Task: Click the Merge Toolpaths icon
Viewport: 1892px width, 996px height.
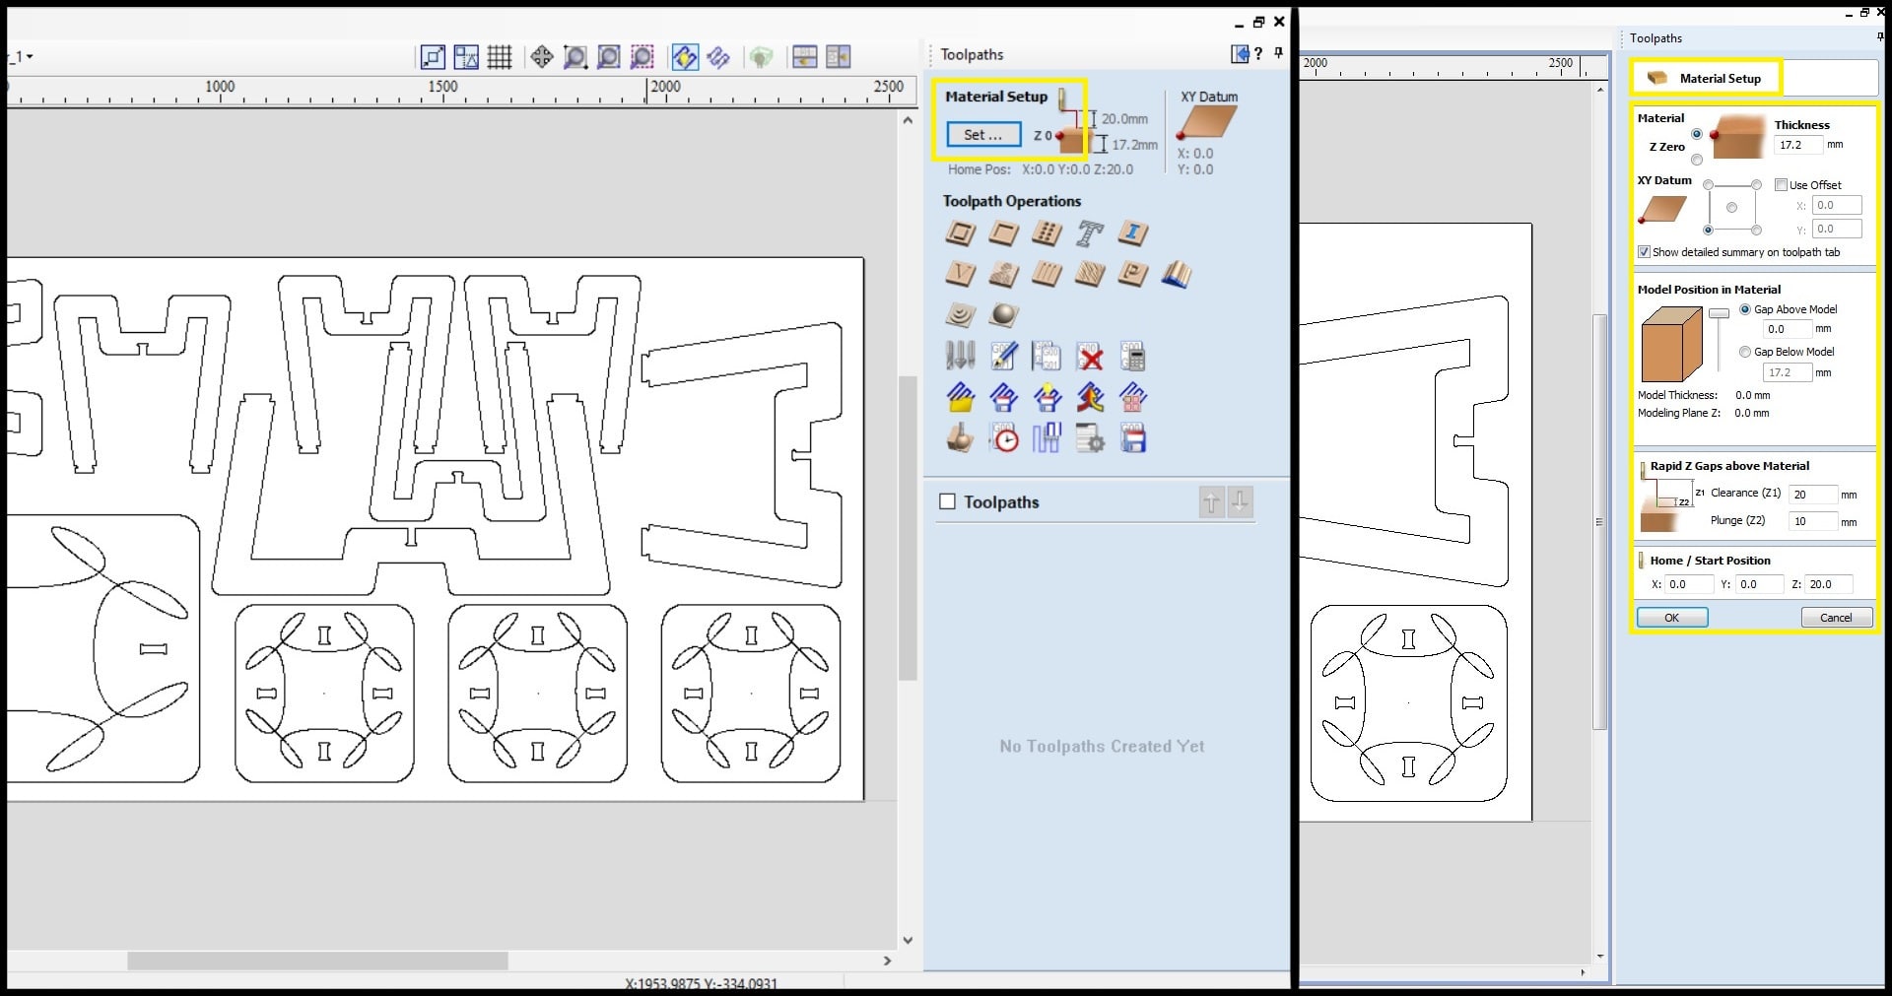Action: pos(1090,397)
